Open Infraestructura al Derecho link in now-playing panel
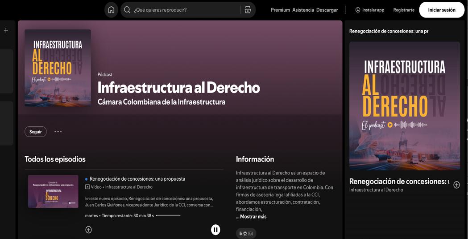The image size is (468, 239). pos(376,190)
